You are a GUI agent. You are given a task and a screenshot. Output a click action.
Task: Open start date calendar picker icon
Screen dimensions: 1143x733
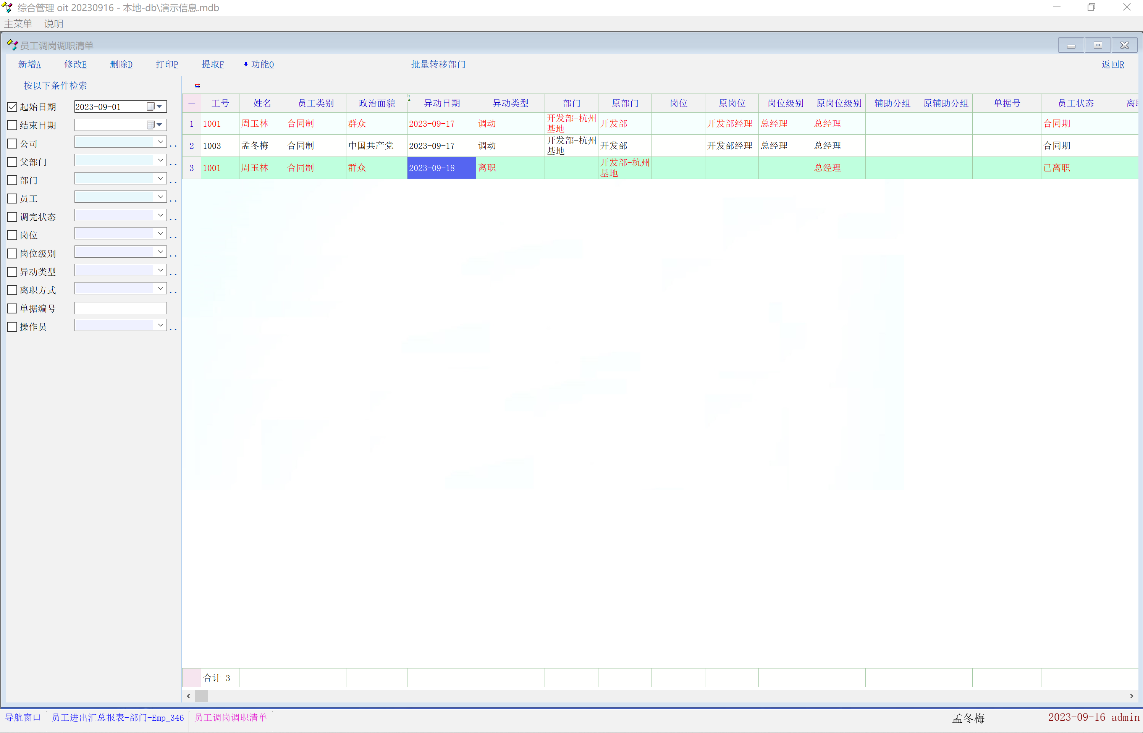pos(150,107)
